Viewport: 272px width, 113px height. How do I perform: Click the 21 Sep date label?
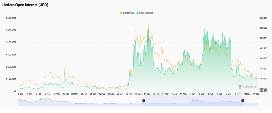pos(111,94)
